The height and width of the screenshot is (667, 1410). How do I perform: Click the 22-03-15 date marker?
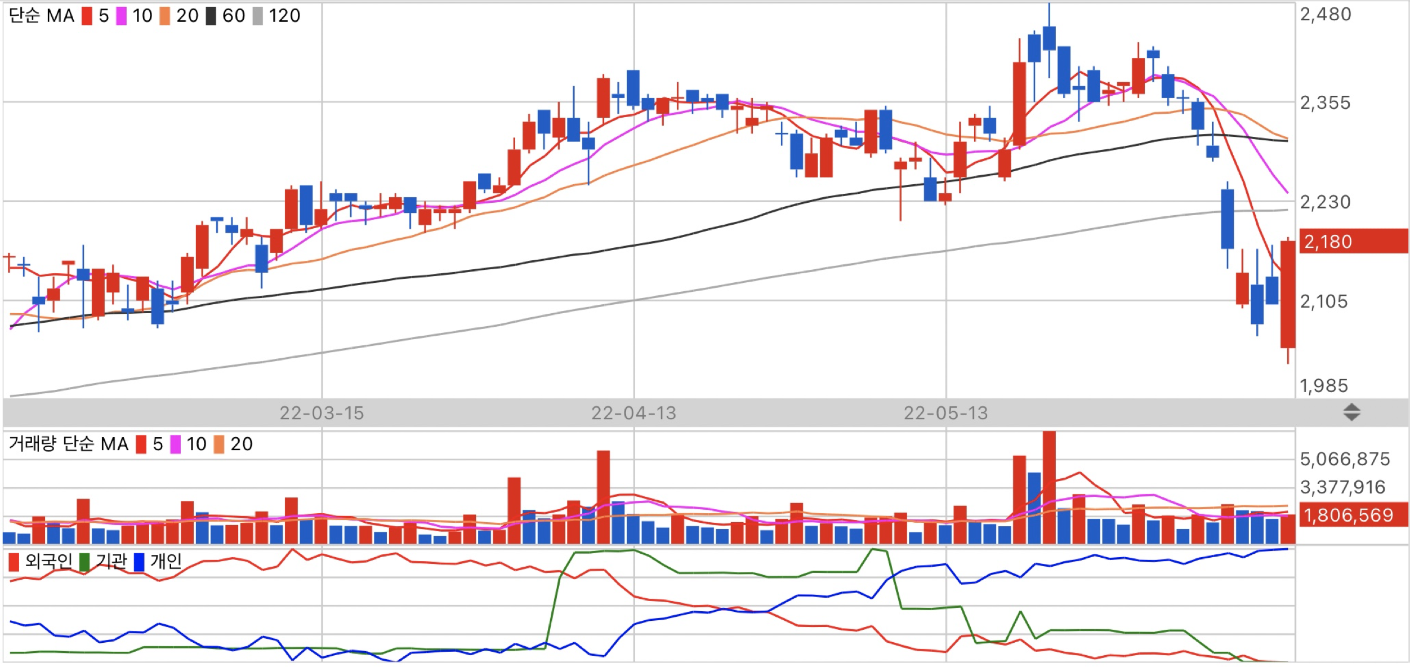(x=322, y=413)
